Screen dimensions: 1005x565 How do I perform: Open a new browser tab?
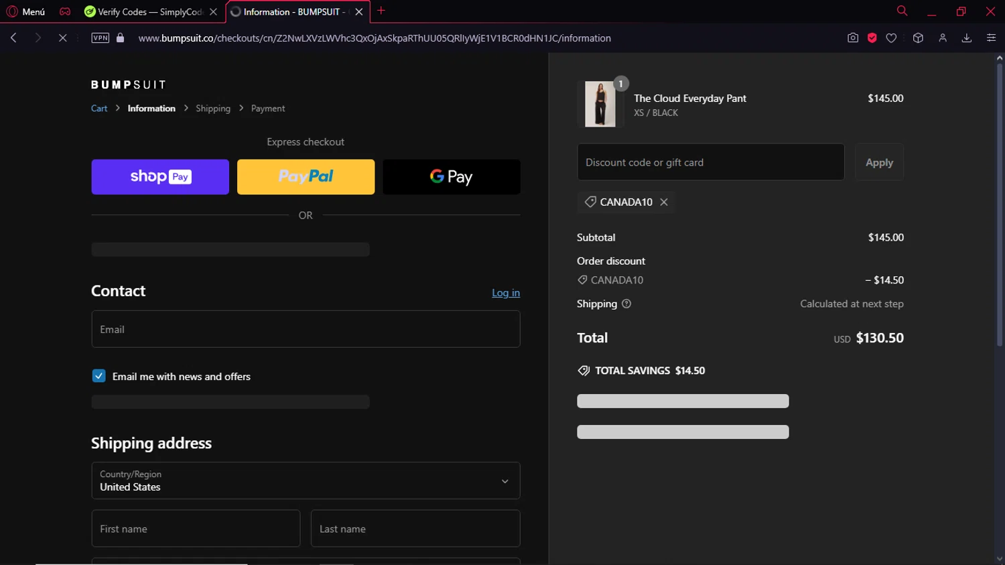(381, 11)
